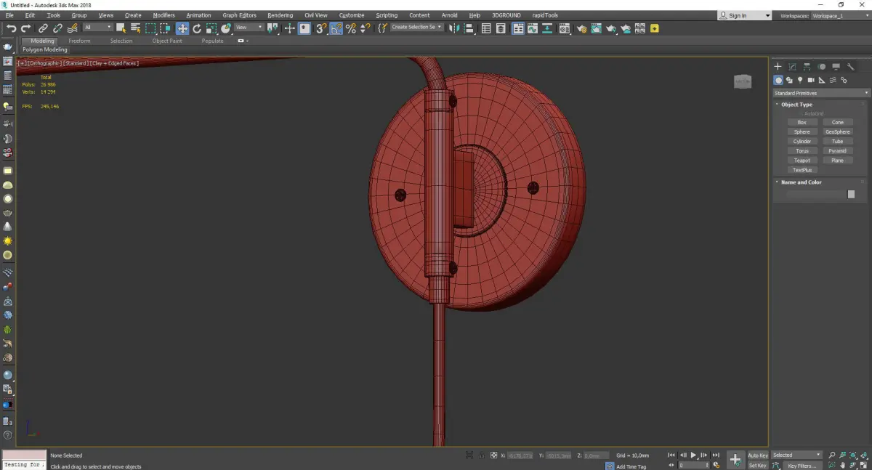Select the Move tool in main toolbar
The height and width of the screenshot is (470, 872).
pos(182,28)
